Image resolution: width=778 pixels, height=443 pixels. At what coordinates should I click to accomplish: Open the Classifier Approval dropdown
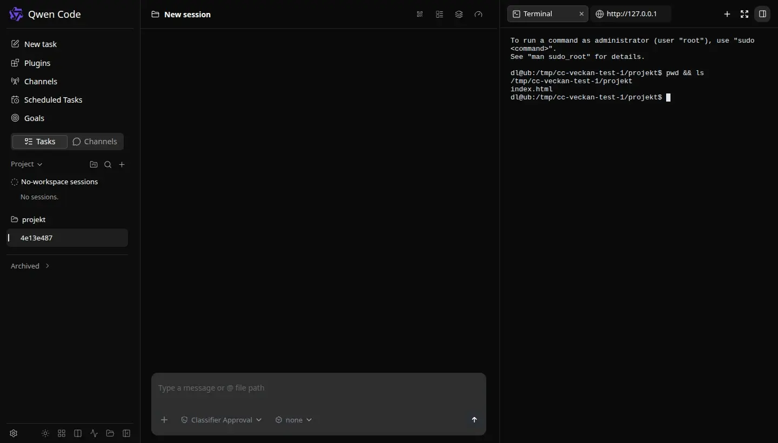221,420
